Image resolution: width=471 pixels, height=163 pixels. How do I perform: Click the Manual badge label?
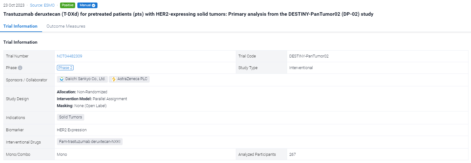click(85, 5)
